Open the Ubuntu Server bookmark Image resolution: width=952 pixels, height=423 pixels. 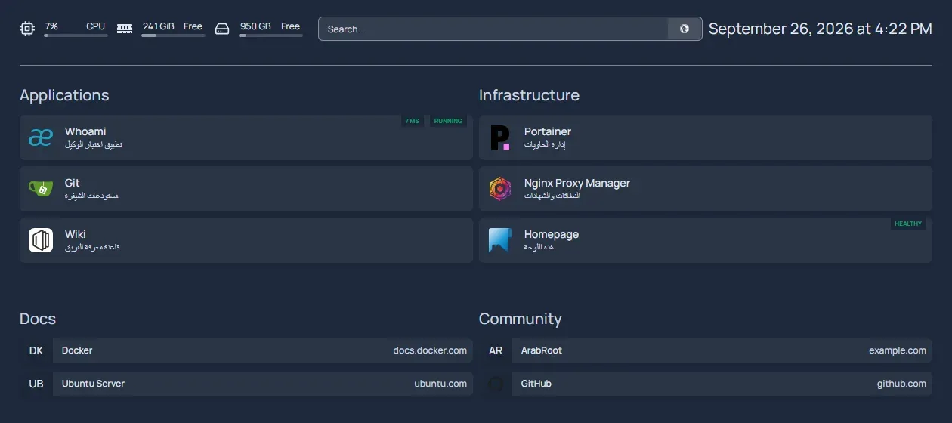coord(246,384)
